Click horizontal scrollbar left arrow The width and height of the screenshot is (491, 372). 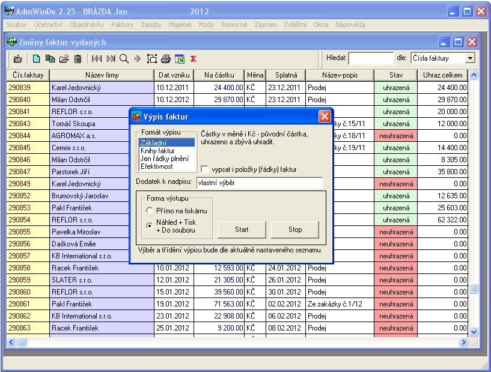pos(11,343)
